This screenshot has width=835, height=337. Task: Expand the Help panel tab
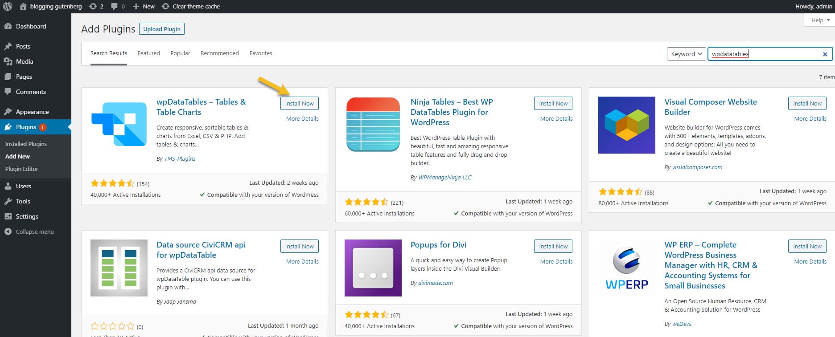pos(820,20)
